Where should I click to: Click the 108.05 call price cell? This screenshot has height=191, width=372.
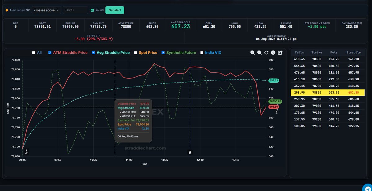click(299, 126)
